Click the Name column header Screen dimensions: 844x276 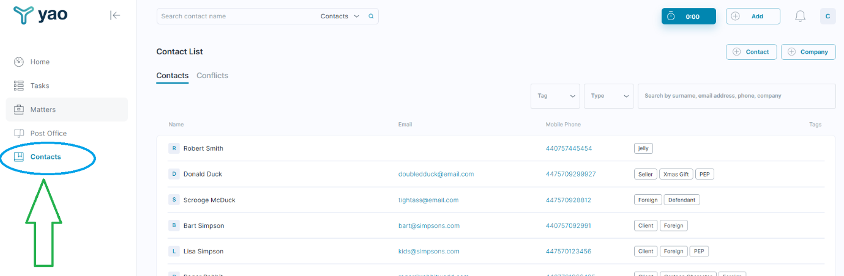click(x=176, y=125)
